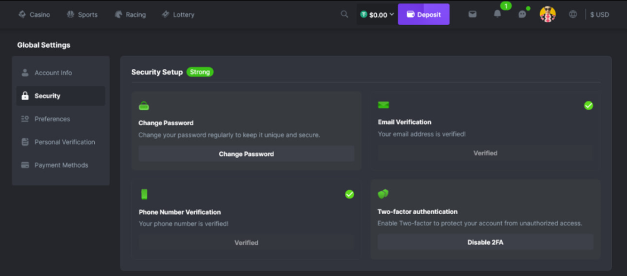Click the green shield two-factor icon
627x276 pixels.
click(383, 194)
